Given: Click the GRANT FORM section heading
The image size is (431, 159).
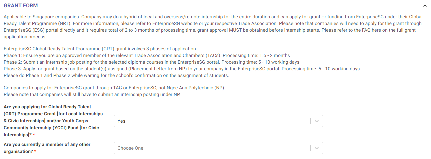Looking at the screenshot, I should 21,6.
